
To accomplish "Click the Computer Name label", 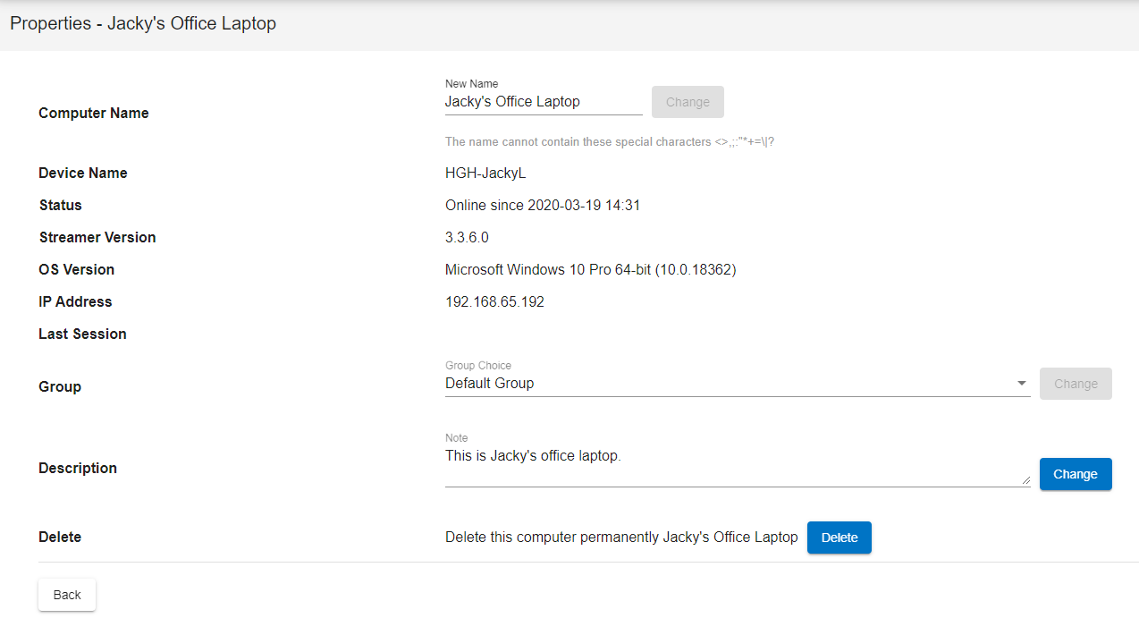I will tap(94, 113).
